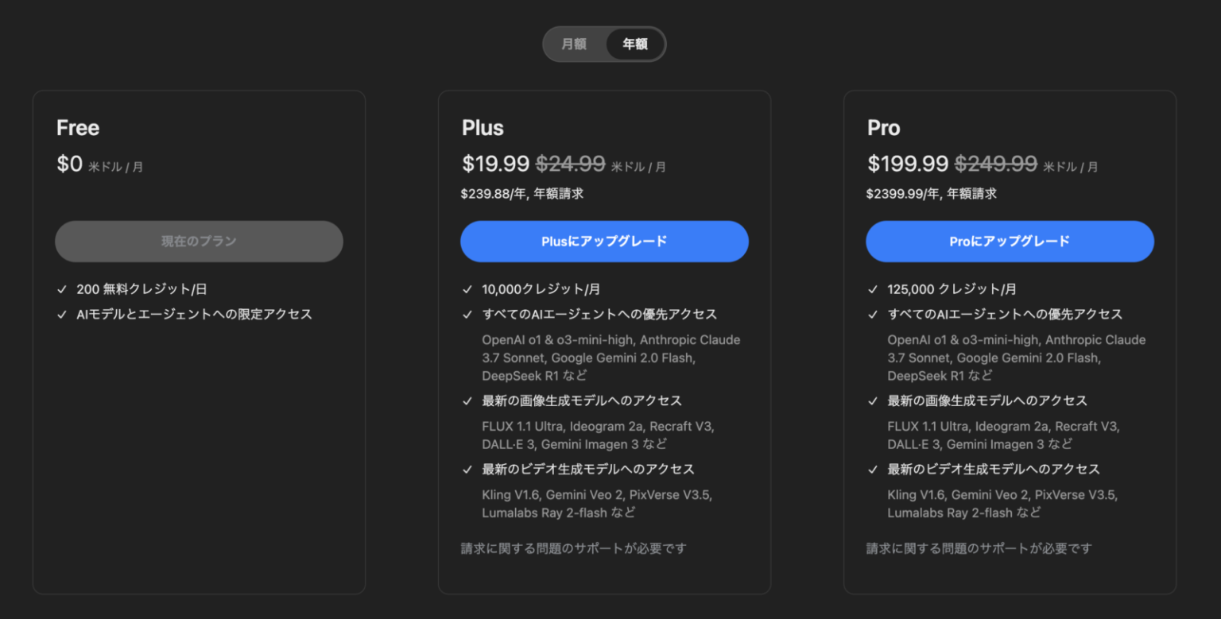Click the crossed-out $24.99 price
The height and width of the screenshot is (619, 1221).
tap(570, 163)
